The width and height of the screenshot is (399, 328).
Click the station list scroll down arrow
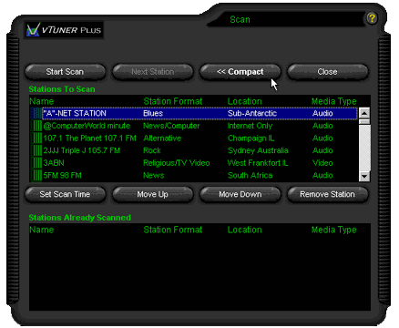[364, 176]
